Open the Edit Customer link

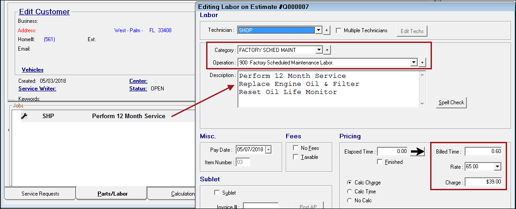click(44, 12)
